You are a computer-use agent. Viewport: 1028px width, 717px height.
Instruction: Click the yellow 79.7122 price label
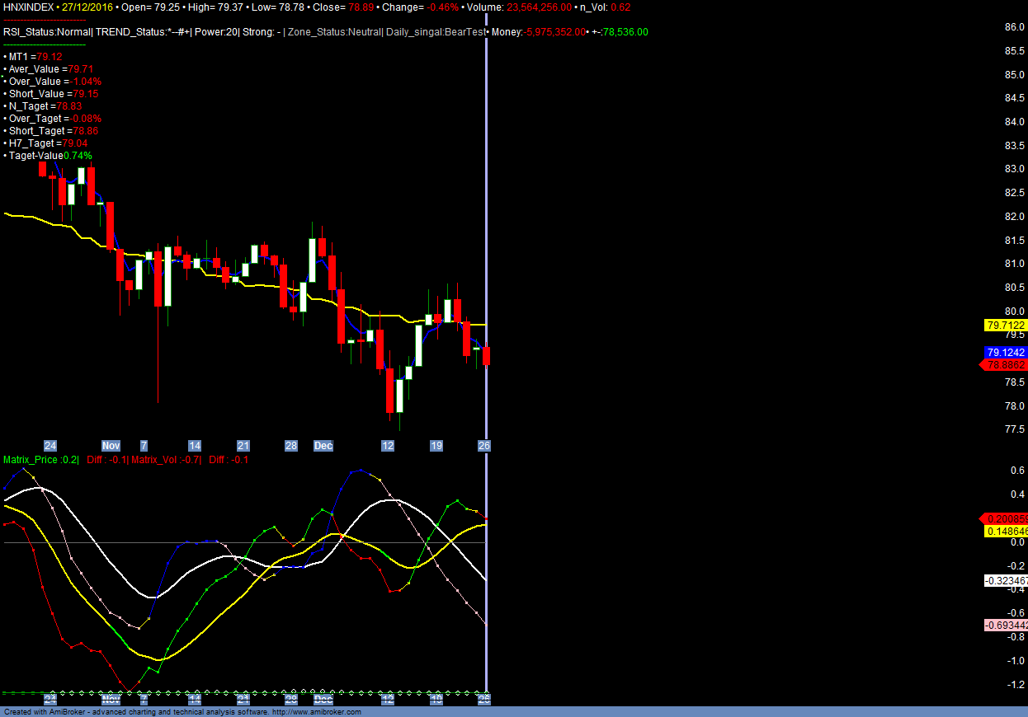(1005, 326)
